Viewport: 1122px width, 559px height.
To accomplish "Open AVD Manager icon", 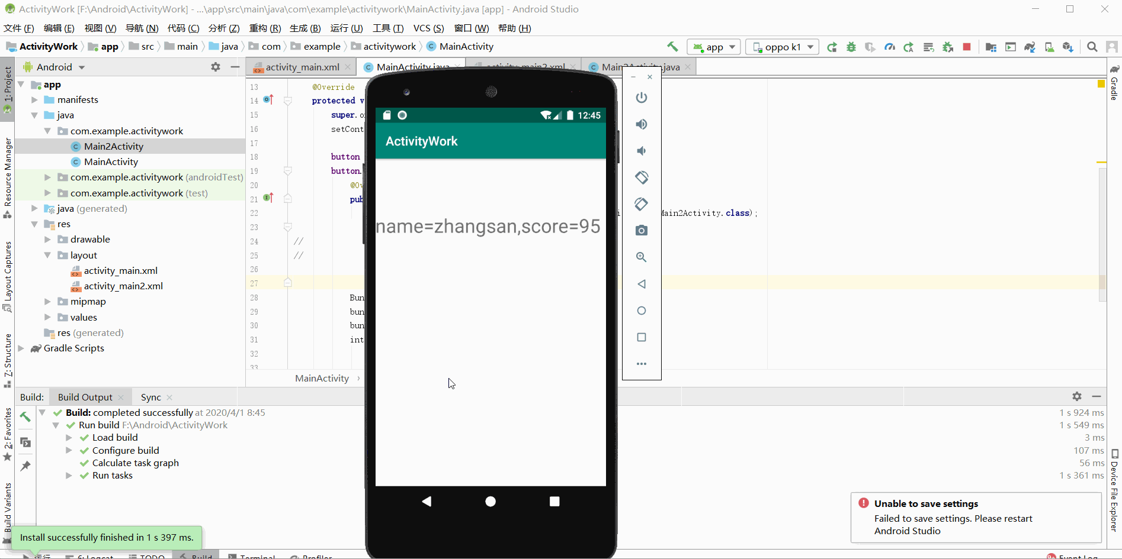I will [1049, 47].
